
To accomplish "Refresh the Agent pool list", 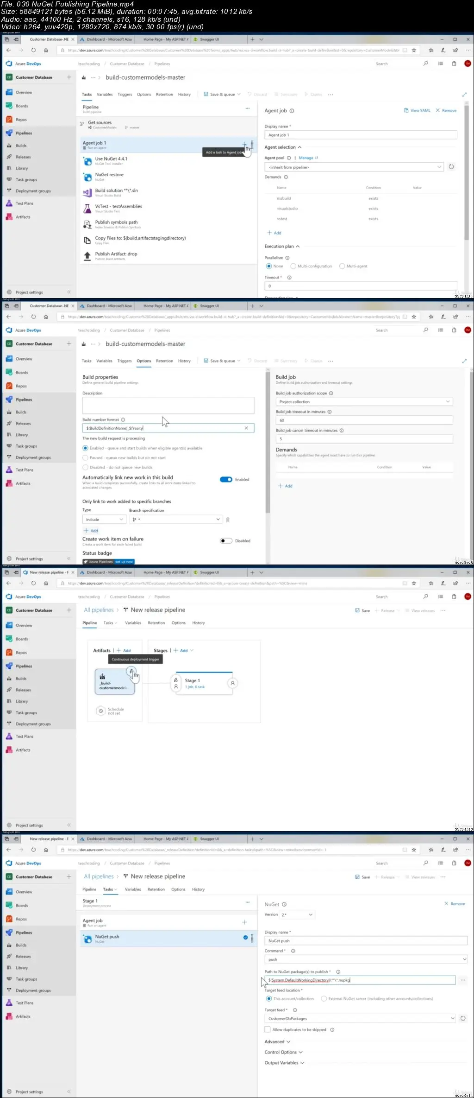I will click(451, 167).
